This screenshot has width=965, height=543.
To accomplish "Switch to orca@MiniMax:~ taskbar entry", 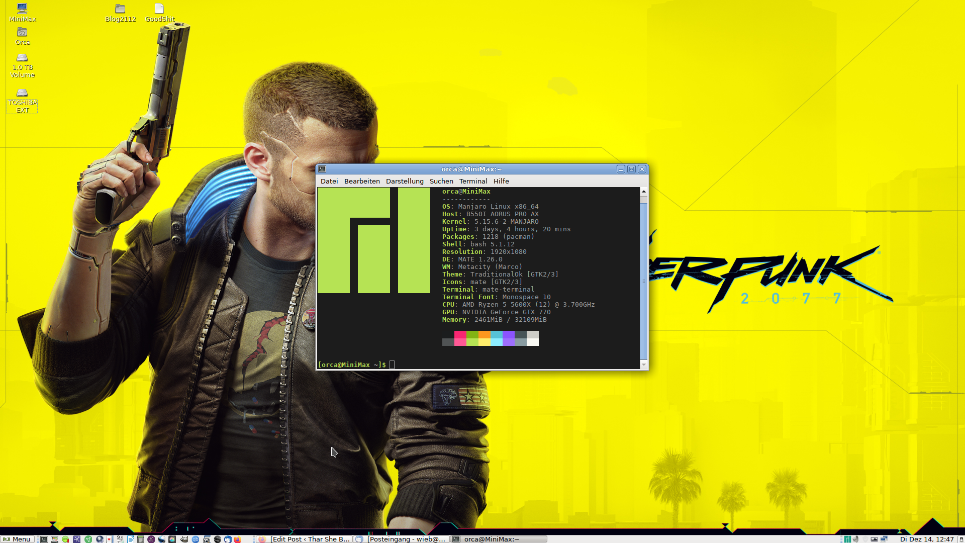I will pos(499,539).
